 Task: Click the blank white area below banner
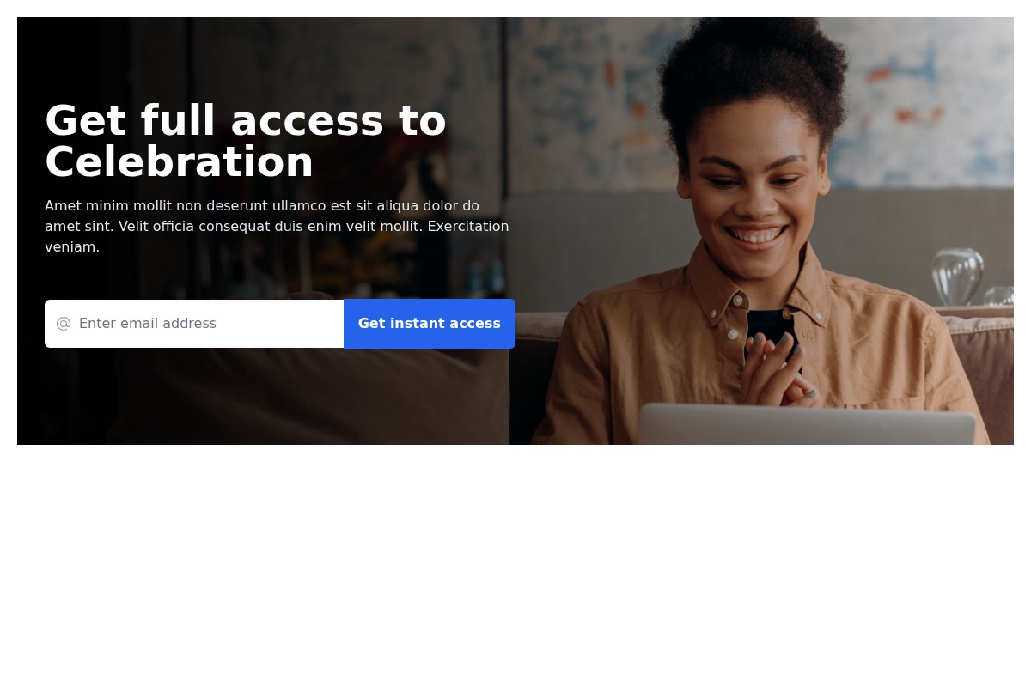coord(515,567)
